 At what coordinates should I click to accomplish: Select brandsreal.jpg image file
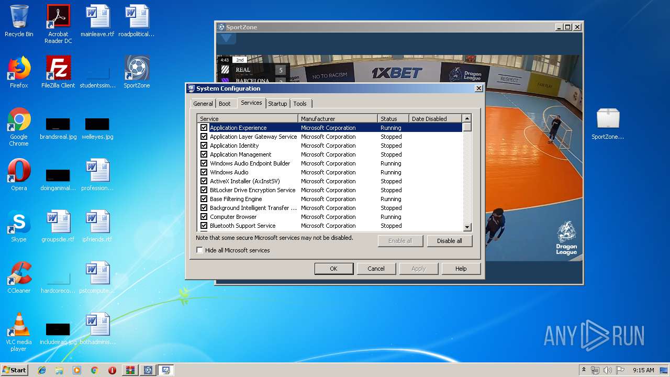pos(58,128)
